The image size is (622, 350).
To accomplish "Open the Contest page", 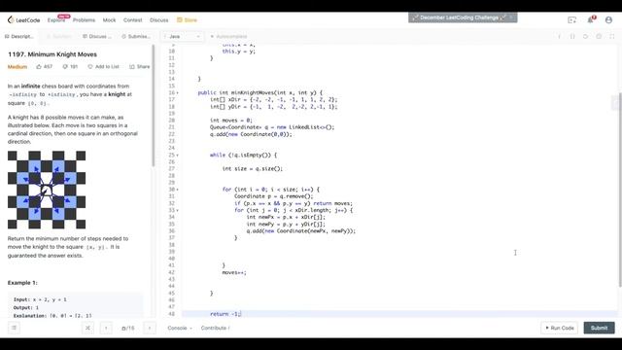I will pos(132,19).
